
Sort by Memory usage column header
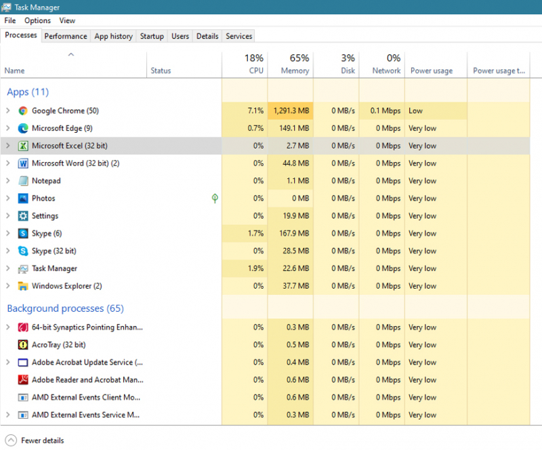(x=291, y=64)
